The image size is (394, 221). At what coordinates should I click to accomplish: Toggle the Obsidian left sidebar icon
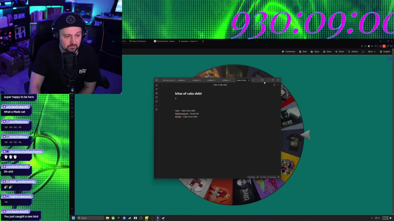[x=156, y=80]
